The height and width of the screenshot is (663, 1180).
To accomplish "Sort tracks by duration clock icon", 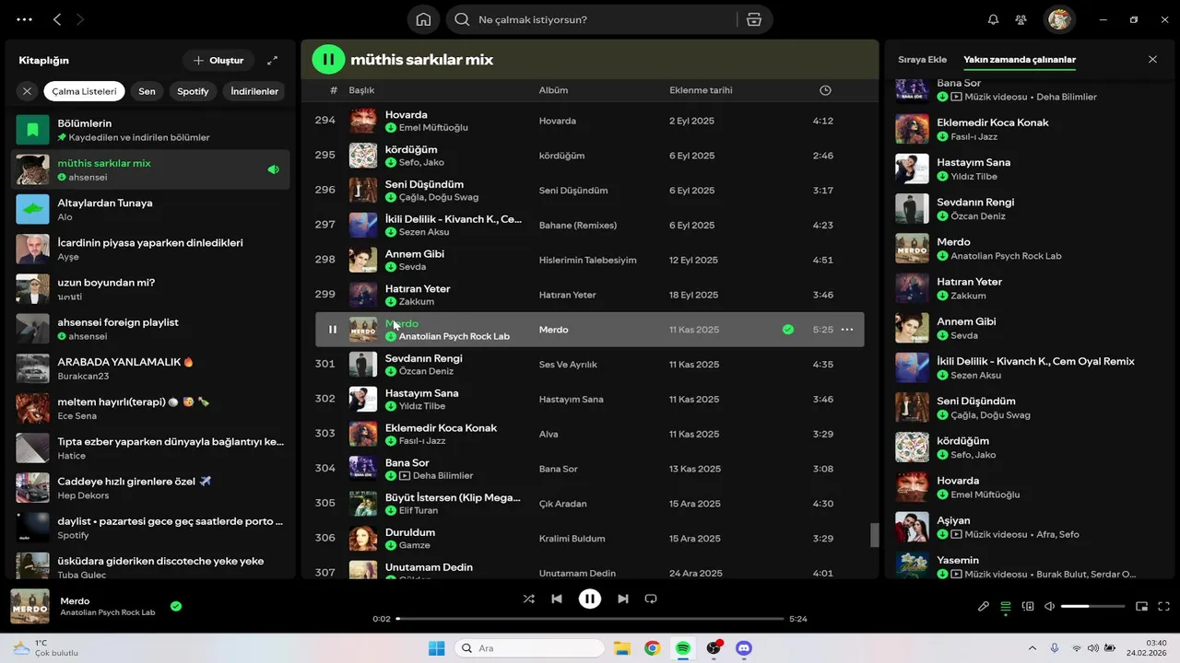I will (825, 90).
